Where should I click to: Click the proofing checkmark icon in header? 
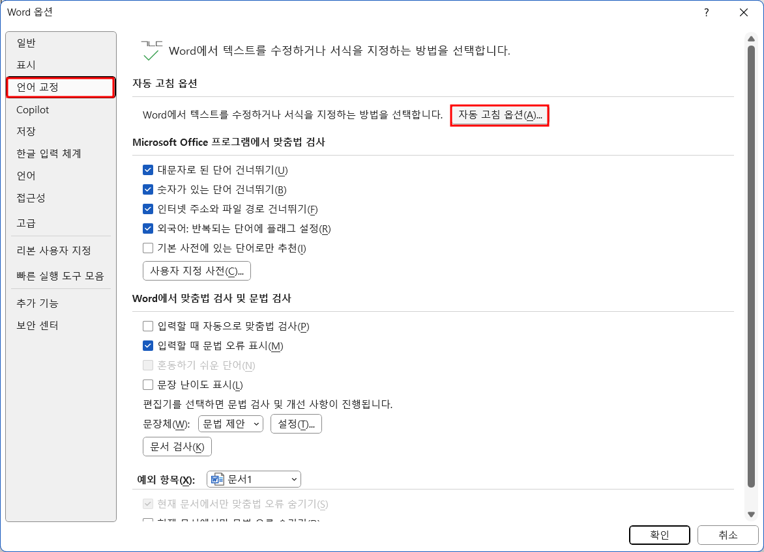click(151, 51)
